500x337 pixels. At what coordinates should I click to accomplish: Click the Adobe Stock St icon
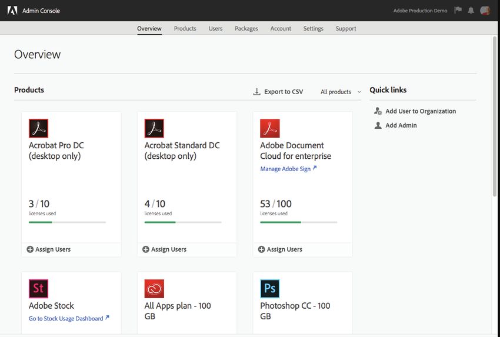click(x=39, y=289)
